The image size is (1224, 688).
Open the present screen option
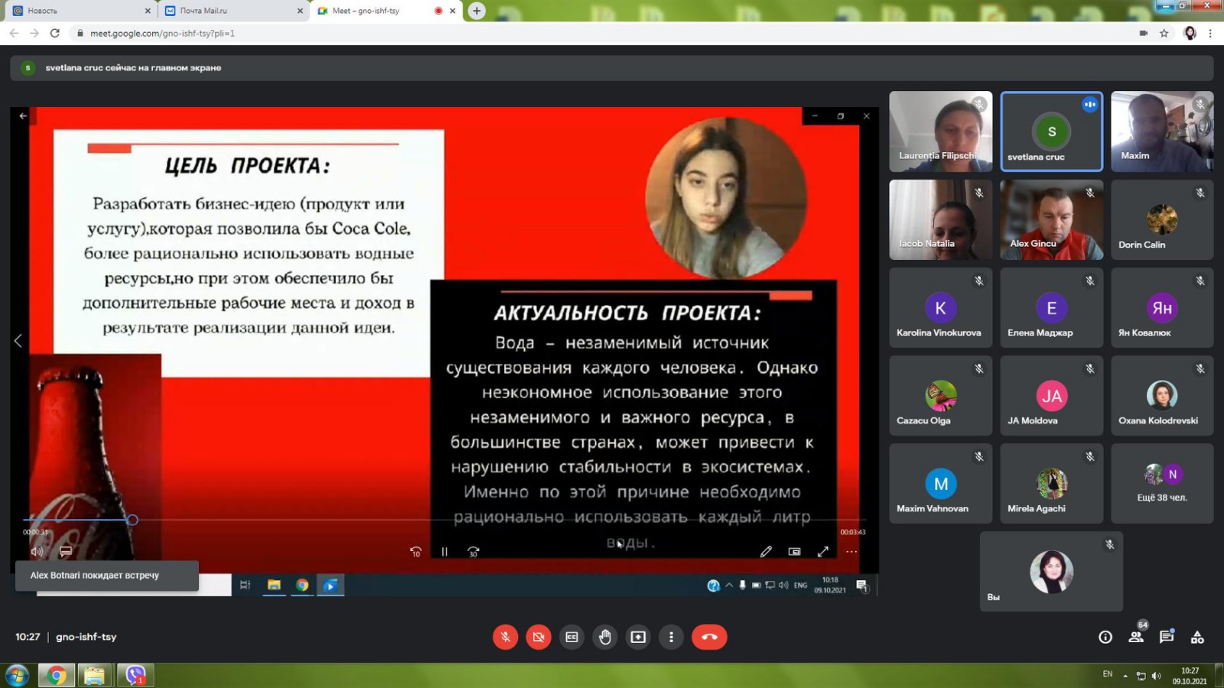pos(638,637)
